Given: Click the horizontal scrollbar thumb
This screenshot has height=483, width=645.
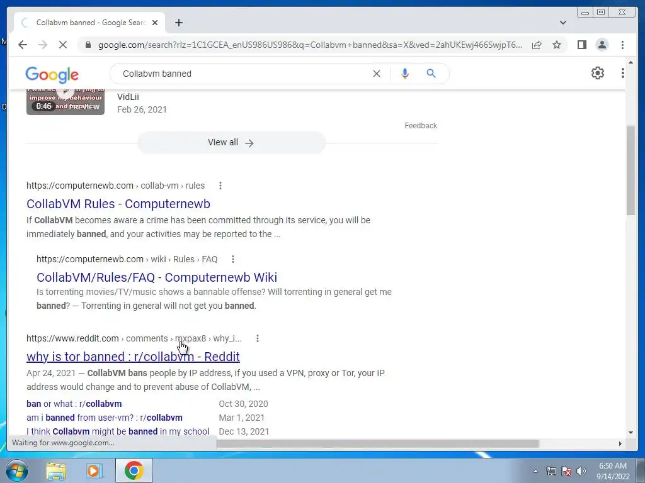Looking at the screenshot, I should tap(378, 443).
